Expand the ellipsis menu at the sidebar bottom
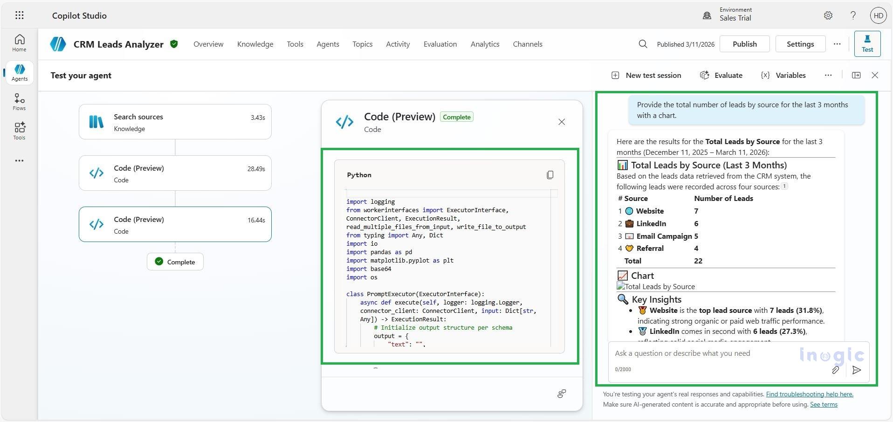 [19, 160]
